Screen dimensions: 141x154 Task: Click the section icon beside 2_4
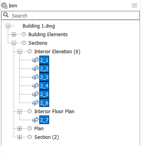pyautogui.click(x=35, y=86)
